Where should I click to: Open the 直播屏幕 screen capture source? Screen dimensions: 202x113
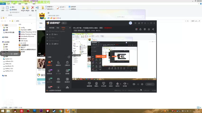(x=89, y=84)
